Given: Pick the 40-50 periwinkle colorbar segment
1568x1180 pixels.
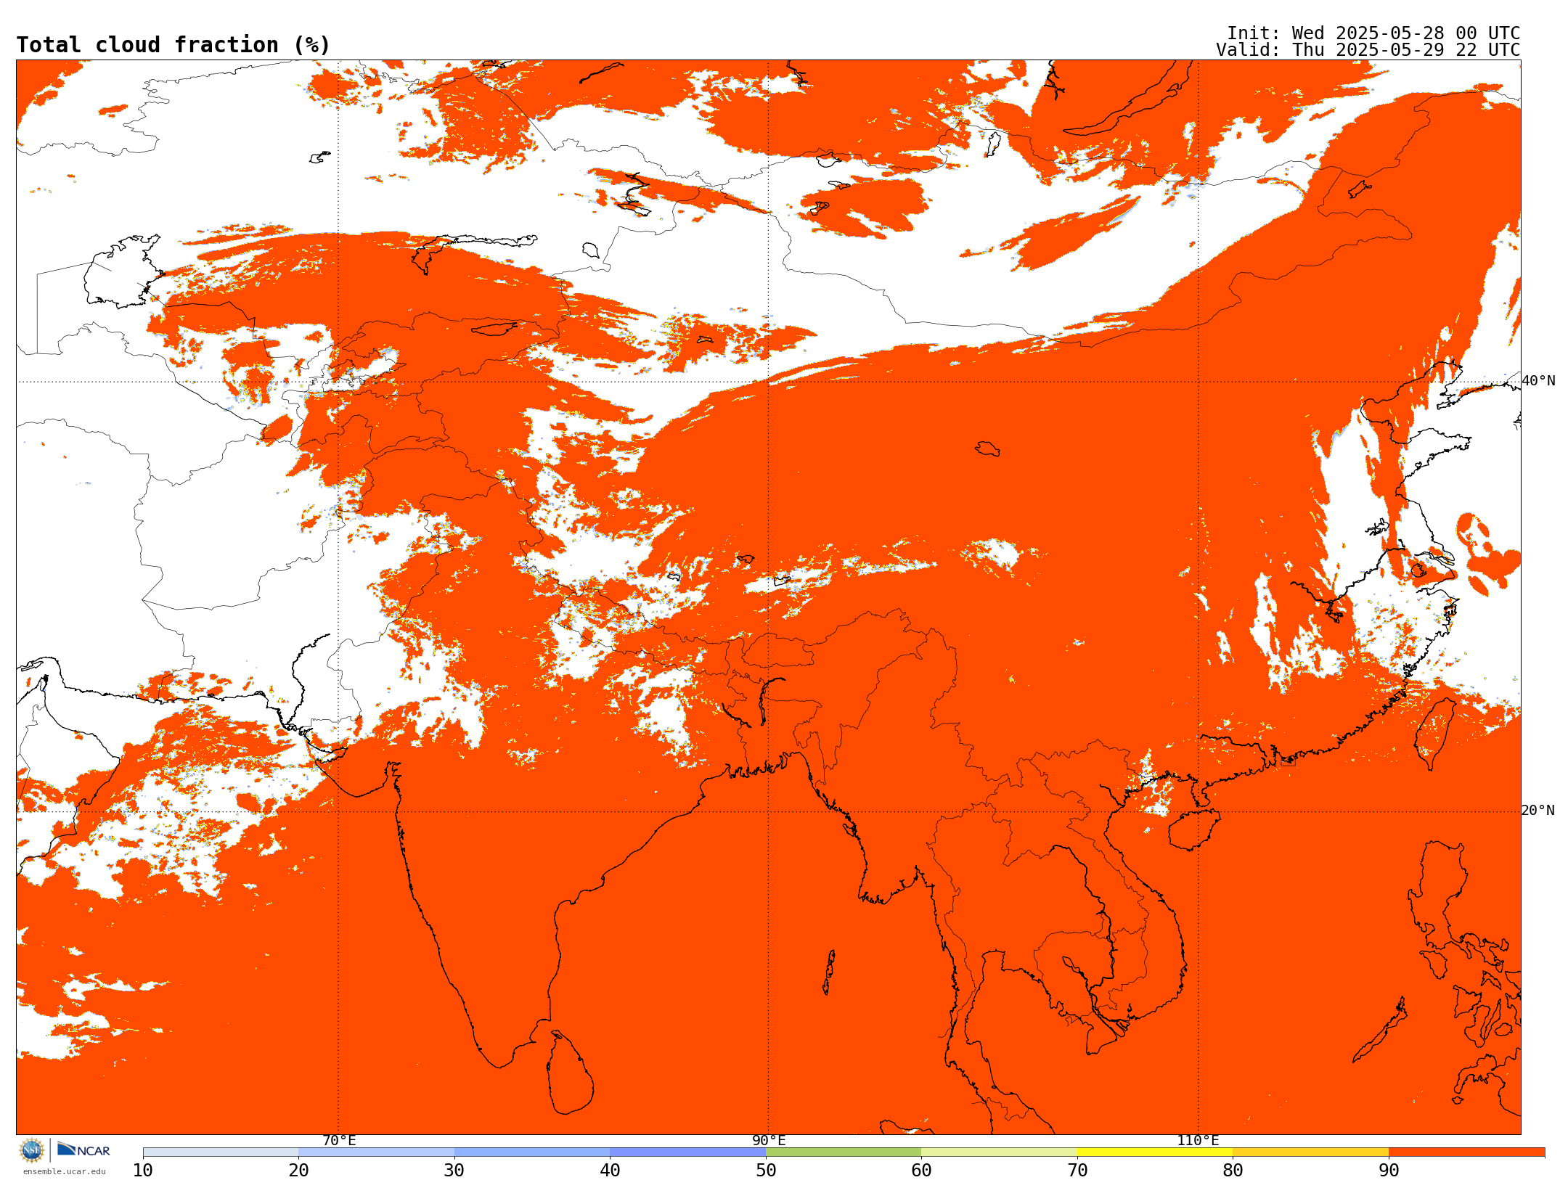Looking at the screenshot, I should 687,1152.
